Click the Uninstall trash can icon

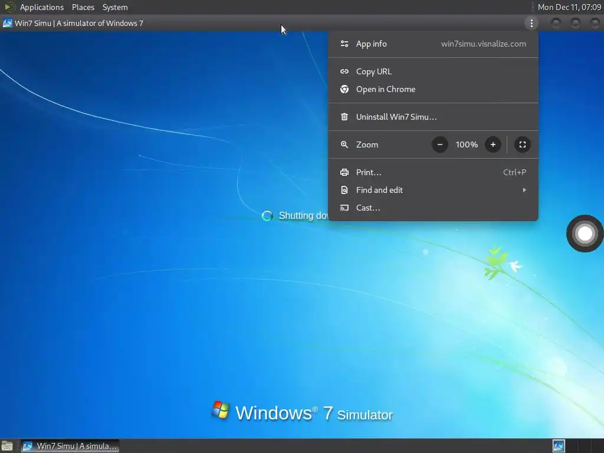click(344, 117)
